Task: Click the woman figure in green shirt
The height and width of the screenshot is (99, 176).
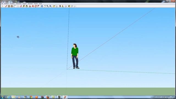Action: point(75,56)
